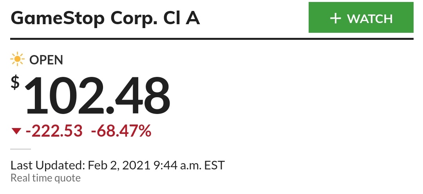Screen dimensions: 423x194
Task: Click the Real time quote note
Action: (45, 178)
